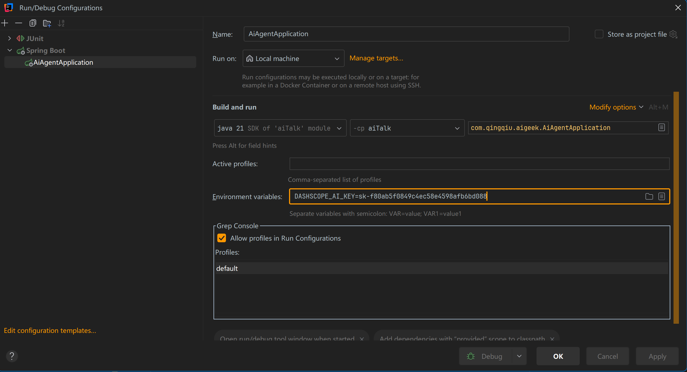The height and width of the screenshot is (372, 687).
Task: Click the edit list icon in Environment variables field
Action: tap(661, 196)
